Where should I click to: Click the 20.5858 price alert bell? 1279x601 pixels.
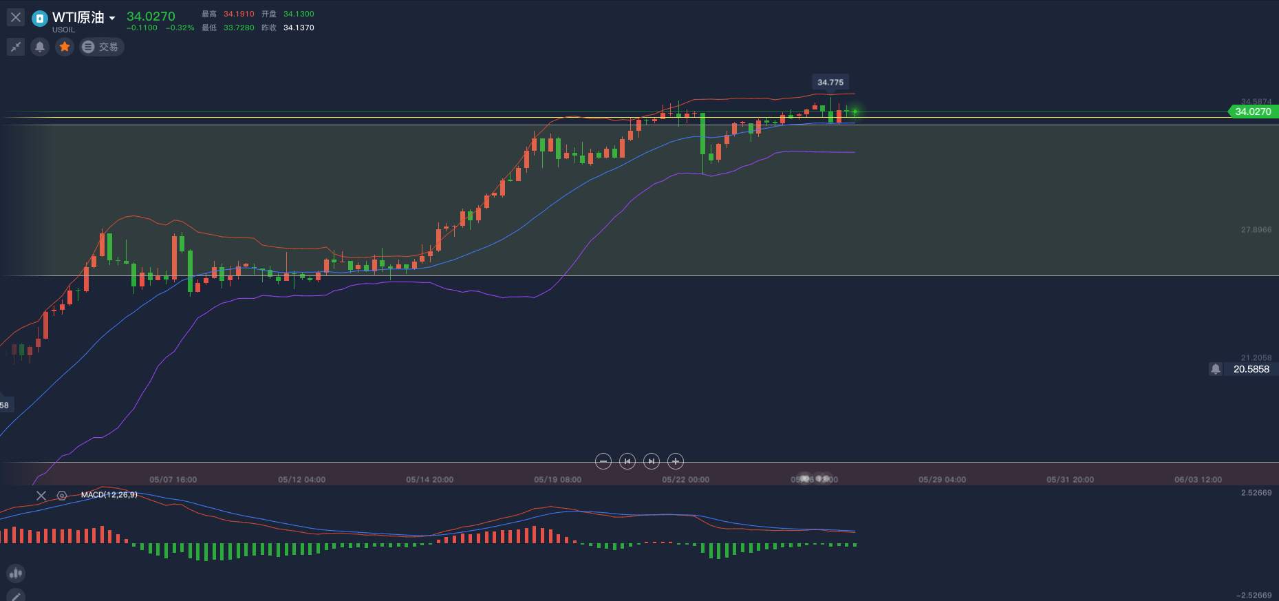tap(1216, 369)
